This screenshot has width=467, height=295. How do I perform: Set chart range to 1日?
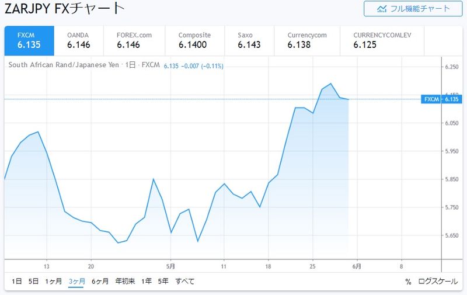point(17,282)
